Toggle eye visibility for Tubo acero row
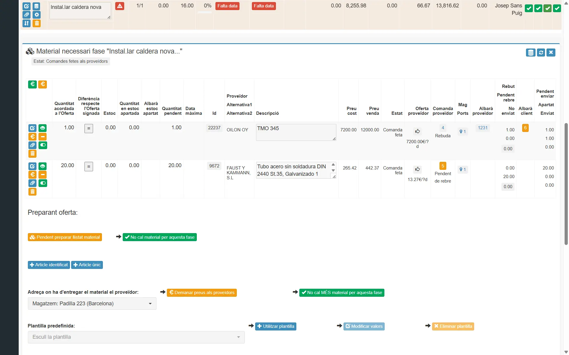569x355 pixels. 43,166
